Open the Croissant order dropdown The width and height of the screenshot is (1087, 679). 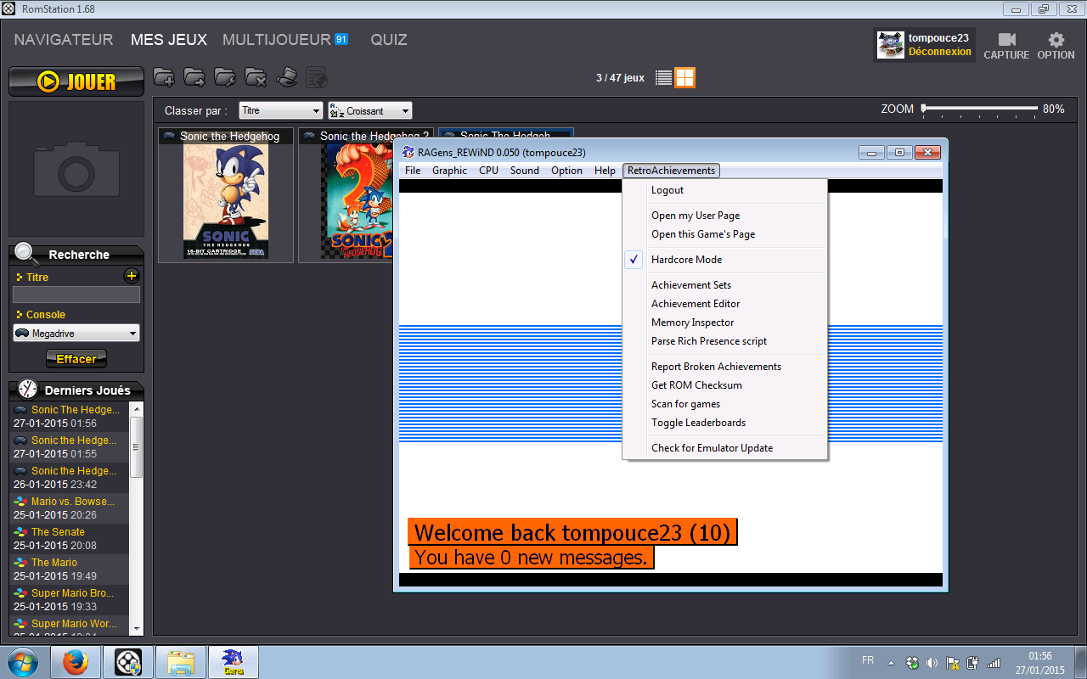369,110
